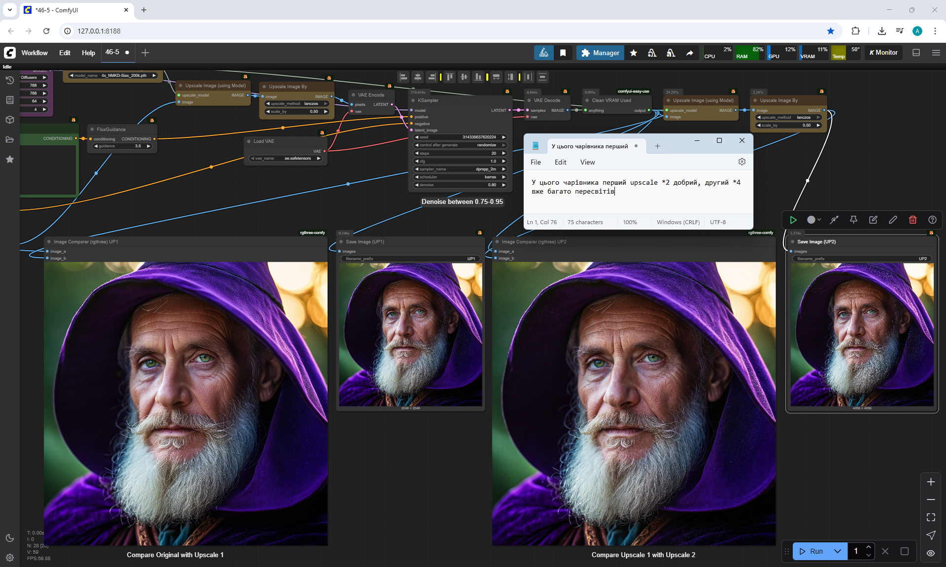Click the bookmark icon in top toolbar
Screen dimensions: 946x567
563,53
